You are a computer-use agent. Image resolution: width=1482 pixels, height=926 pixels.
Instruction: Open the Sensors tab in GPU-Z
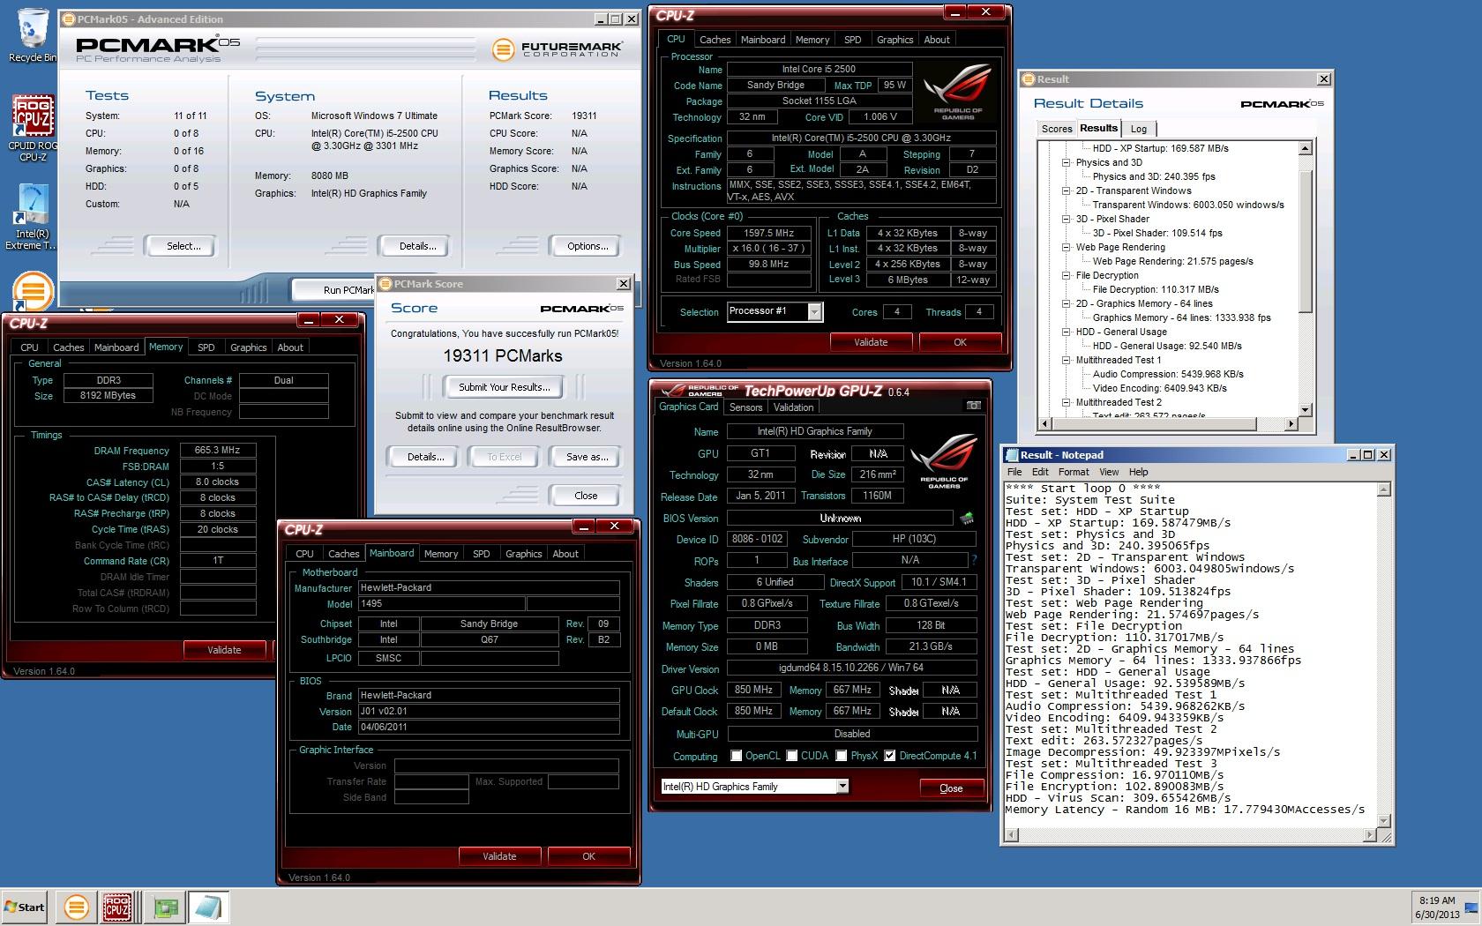pos(745,407)
